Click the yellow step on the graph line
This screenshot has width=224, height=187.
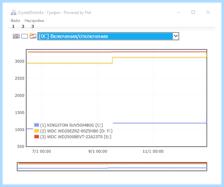(x=112, y=60)
